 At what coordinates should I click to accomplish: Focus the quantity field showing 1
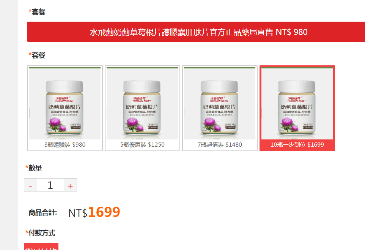(50, 185)
